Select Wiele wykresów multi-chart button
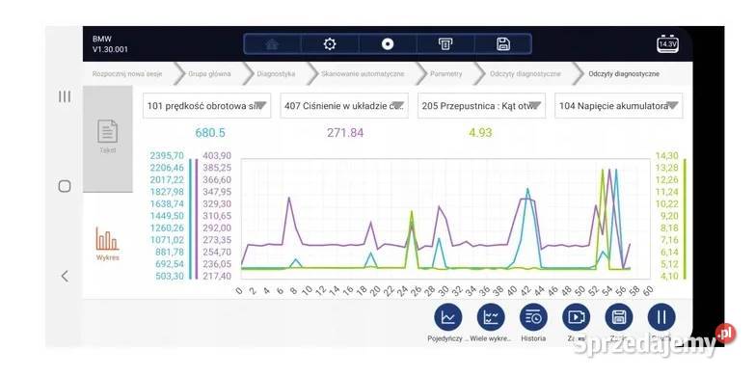The width and height of the screenshot is (755, 376). (491, 318)
